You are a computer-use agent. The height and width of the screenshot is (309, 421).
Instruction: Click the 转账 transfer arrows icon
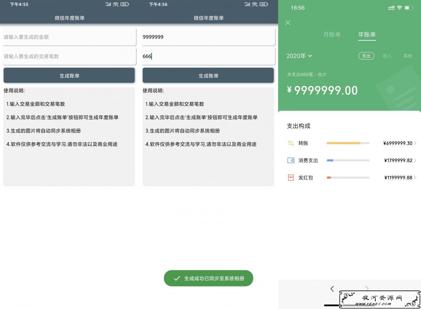[291, 143]
